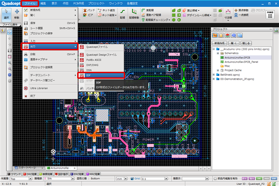
Task: Click the 原点移動 origin move tool
Action: 241,10
